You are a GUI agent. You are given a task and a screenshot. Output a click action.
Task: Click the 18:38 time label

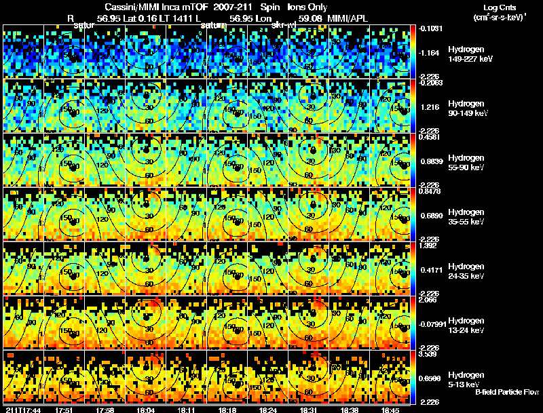(350, 410)
